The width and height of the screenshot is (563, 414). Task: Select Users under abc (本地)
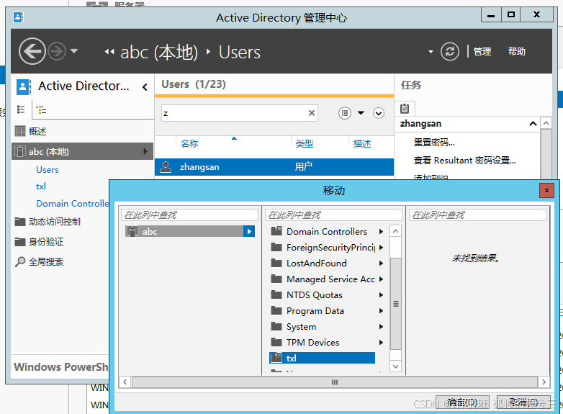click(x=48, y=170)
